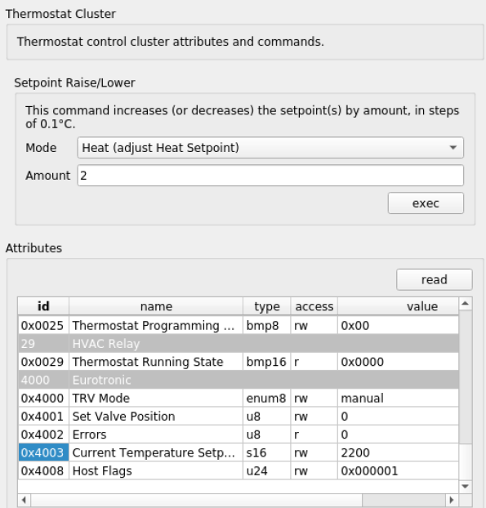Read the thermostat attributes
The width and height of the screenshot is (486, 508).
[x=435, y=279]
